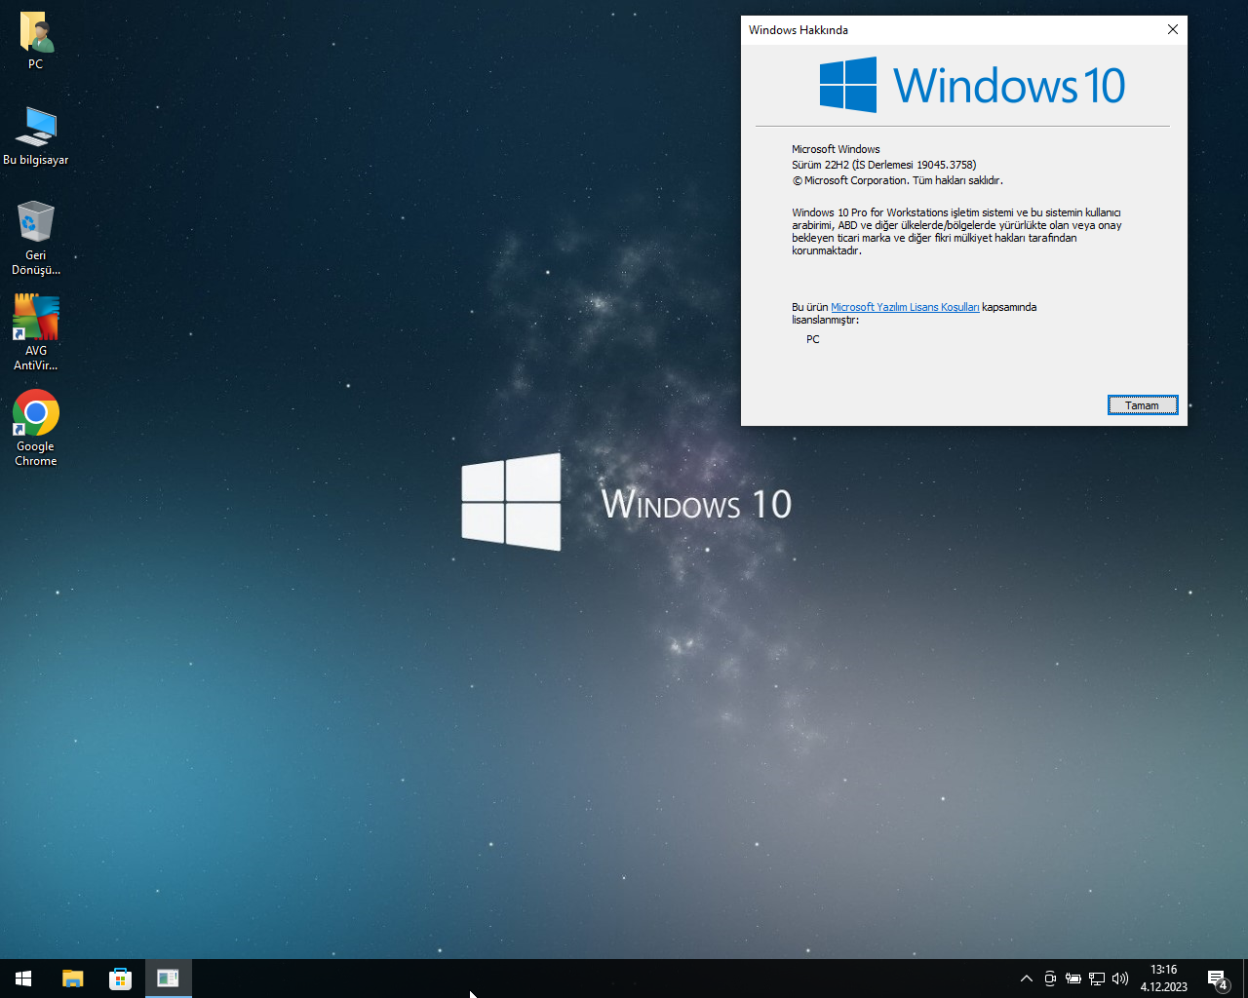Open the notification Action Center
1248x998 pixels.
(x=1218, y=979)
